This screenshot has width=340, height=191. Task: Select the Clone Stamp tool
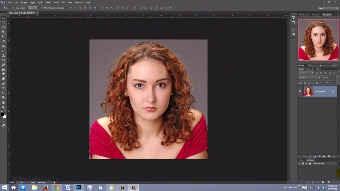point(3,55)
